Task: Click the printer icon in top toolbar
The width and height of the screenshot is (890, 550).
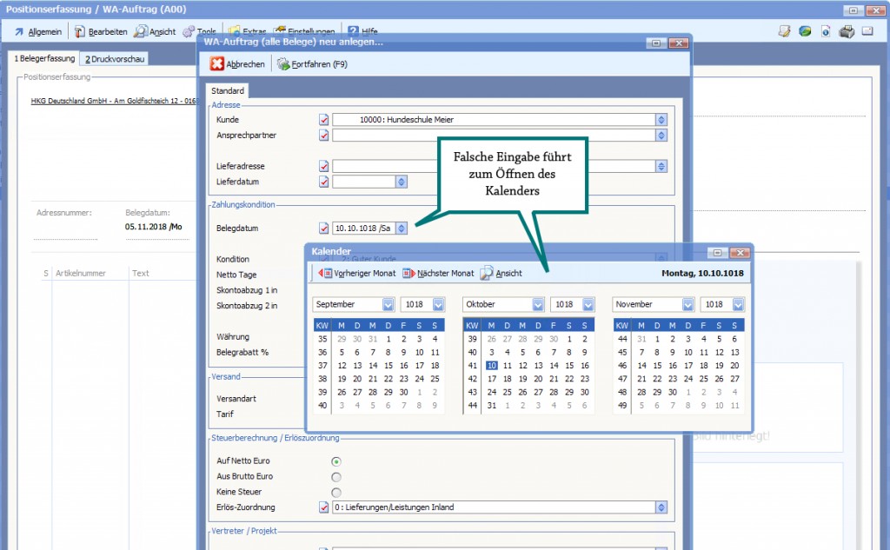Action: point(847,32)
